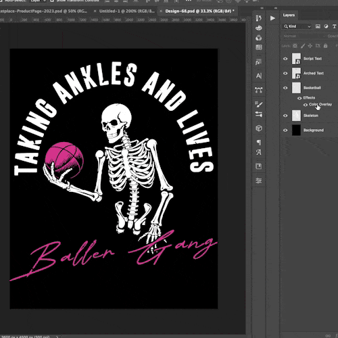
Task: Switch to ProductPage-2023.psd document tab
Action: [44, 11]
